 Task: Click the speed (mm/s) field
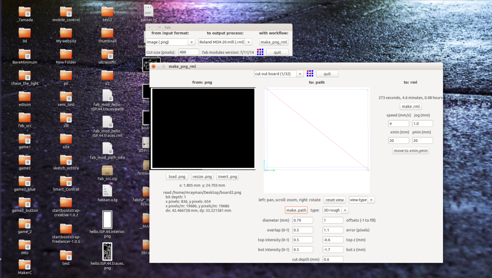[x=398, y=124]
